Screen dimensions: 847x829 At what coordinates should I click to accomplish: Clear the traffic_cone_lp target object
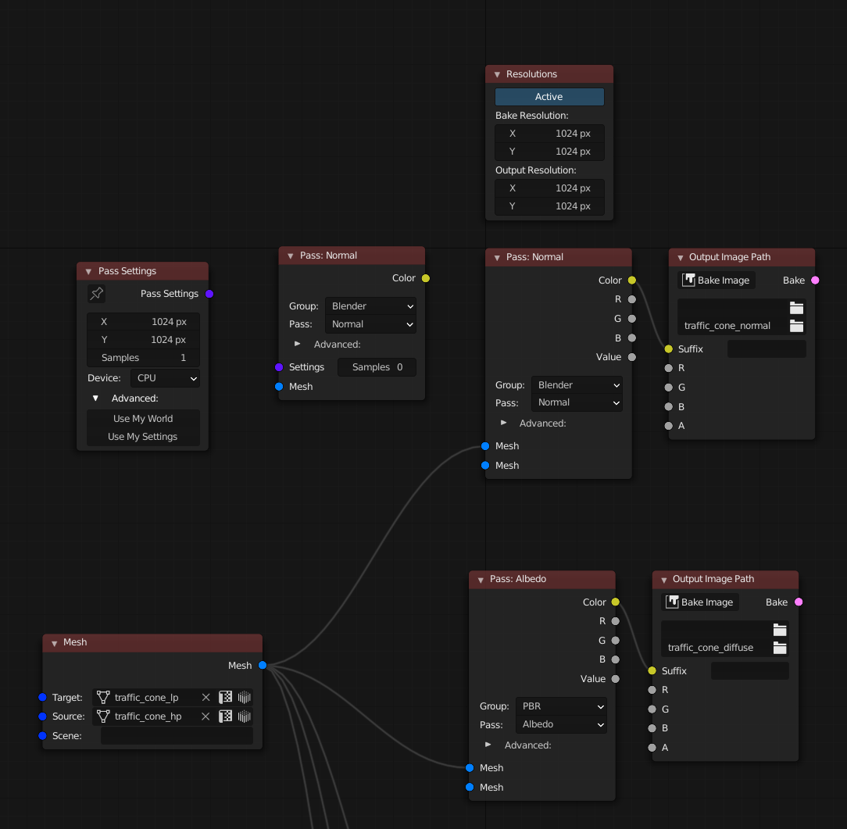pyautogui.click(x=205, y=697)
